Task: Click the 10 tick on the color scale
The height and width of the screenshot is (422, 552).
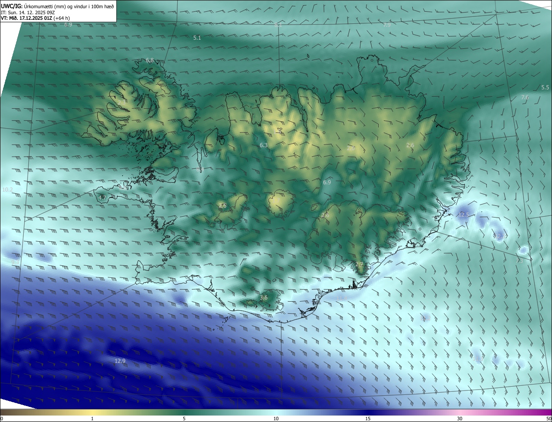Action: tap(276, 419)
